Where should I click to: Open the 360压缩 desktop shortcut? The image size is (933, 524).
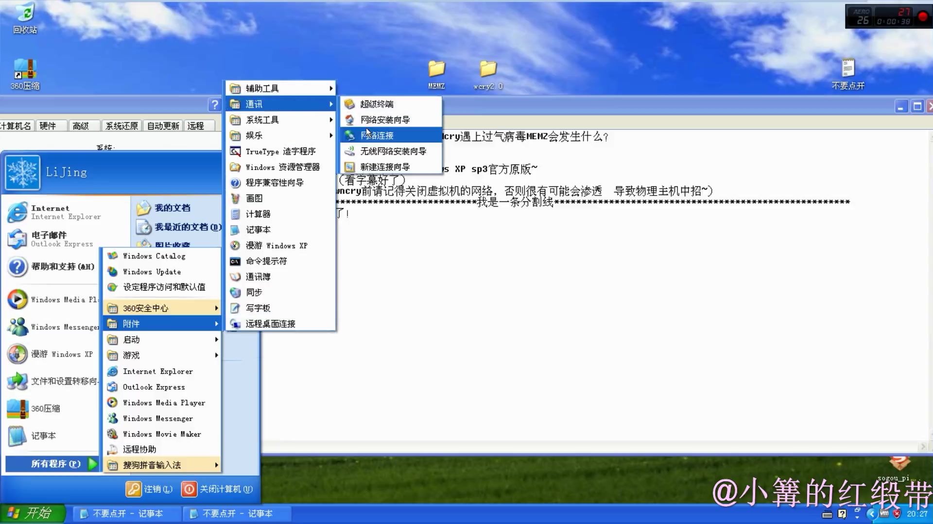click(x=25, y=74)
